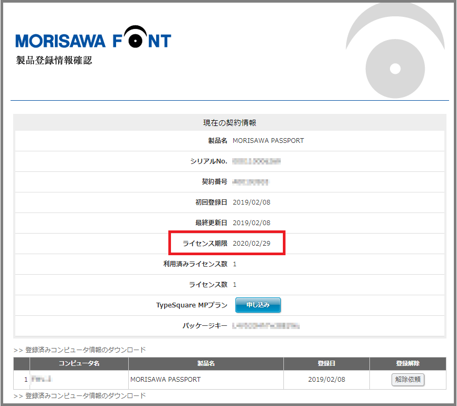
Task: Click the ライセンス期限 label
Action: [205, 244]
